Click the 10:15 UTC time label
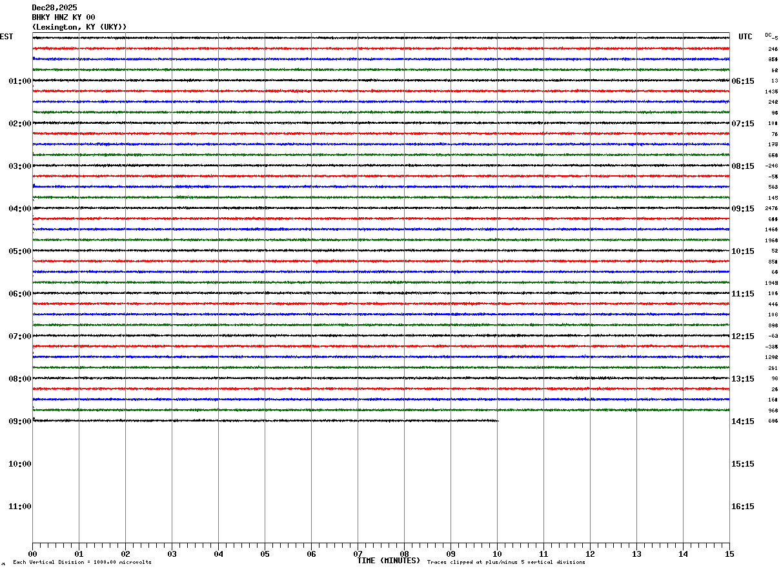Image resolution: width=781 pixels, height=571 pixels. (743, 251)
